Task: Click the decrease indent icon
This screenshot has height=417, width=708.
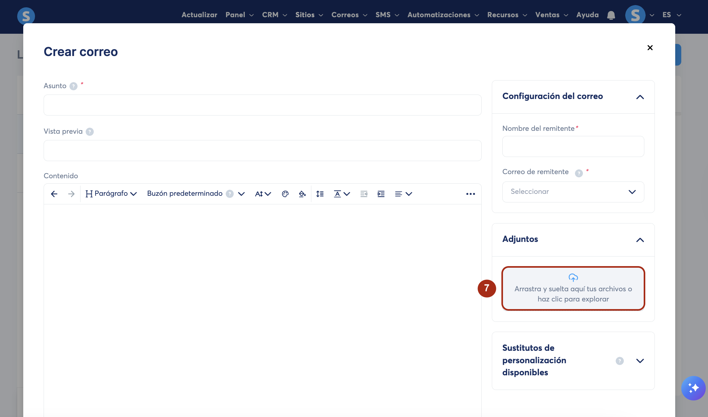Action: point(364,194)
